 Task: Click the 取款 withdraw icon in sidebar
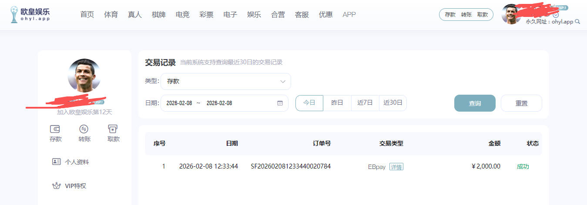pos(113,129)
